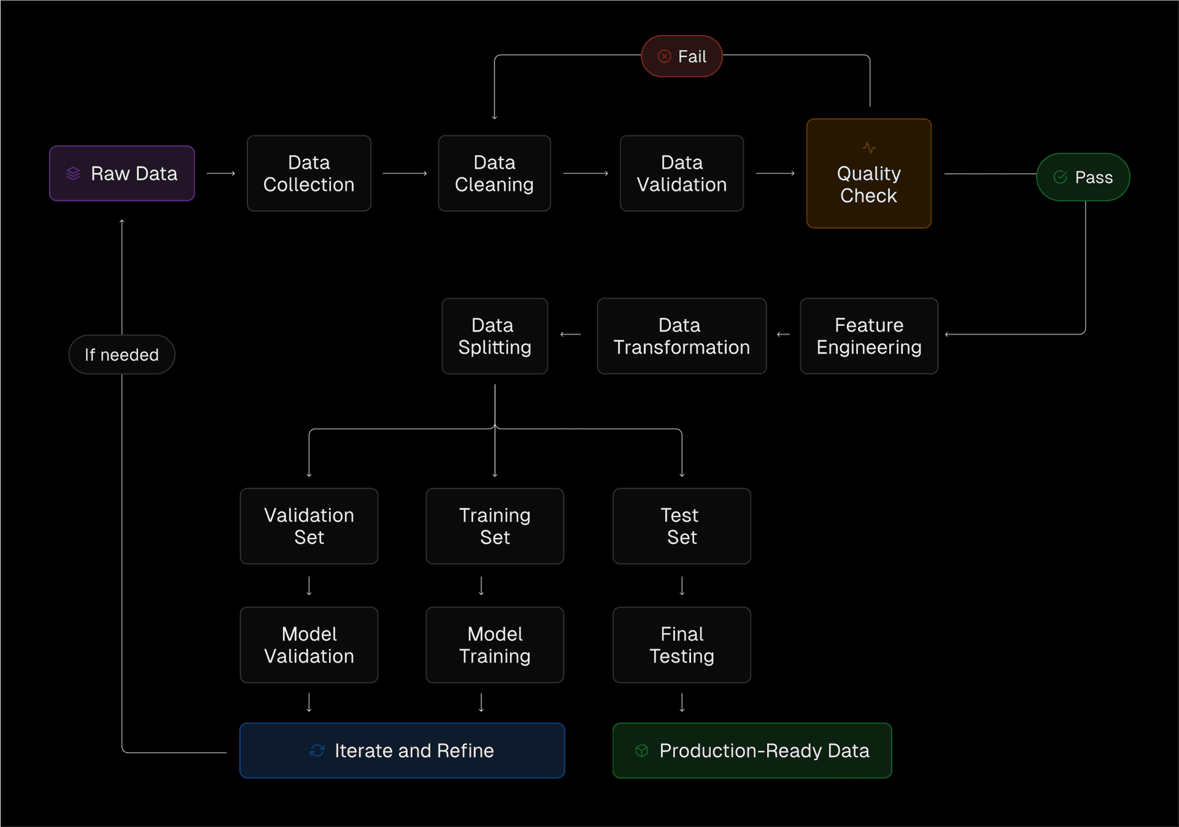Click the layers icon in Raw Data

coord(74,173)
